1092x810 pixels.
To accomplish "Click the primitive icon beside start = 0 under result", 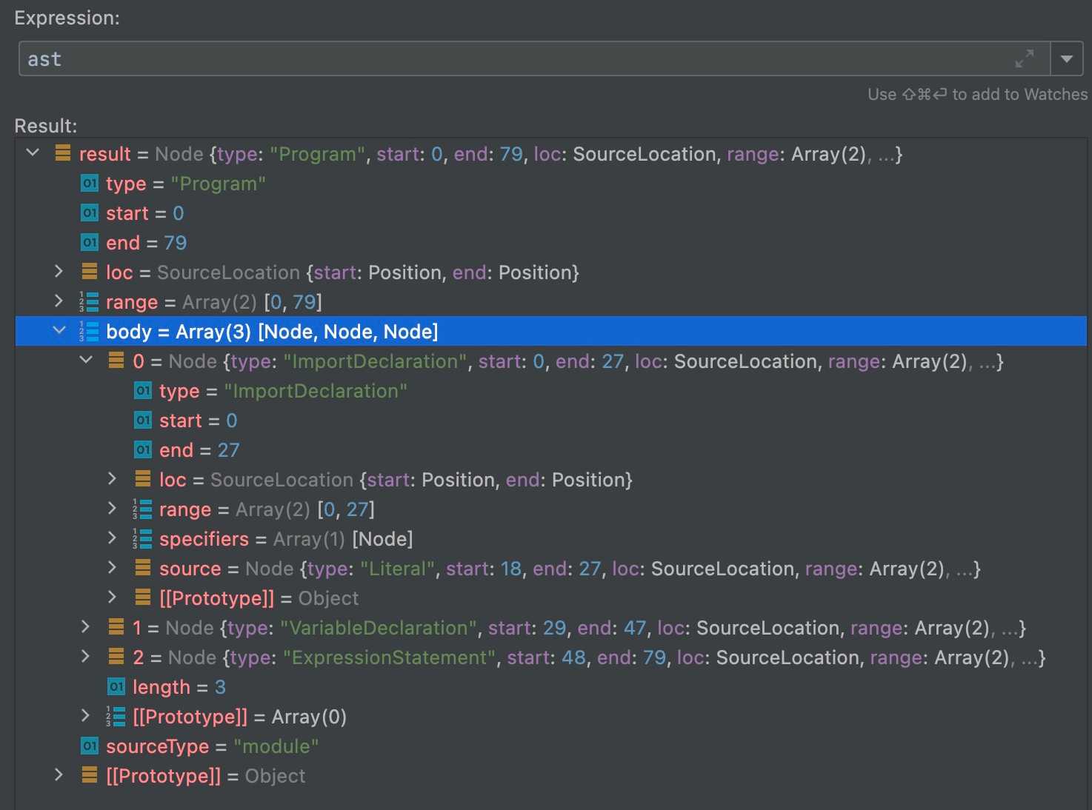I will [90, 212].
